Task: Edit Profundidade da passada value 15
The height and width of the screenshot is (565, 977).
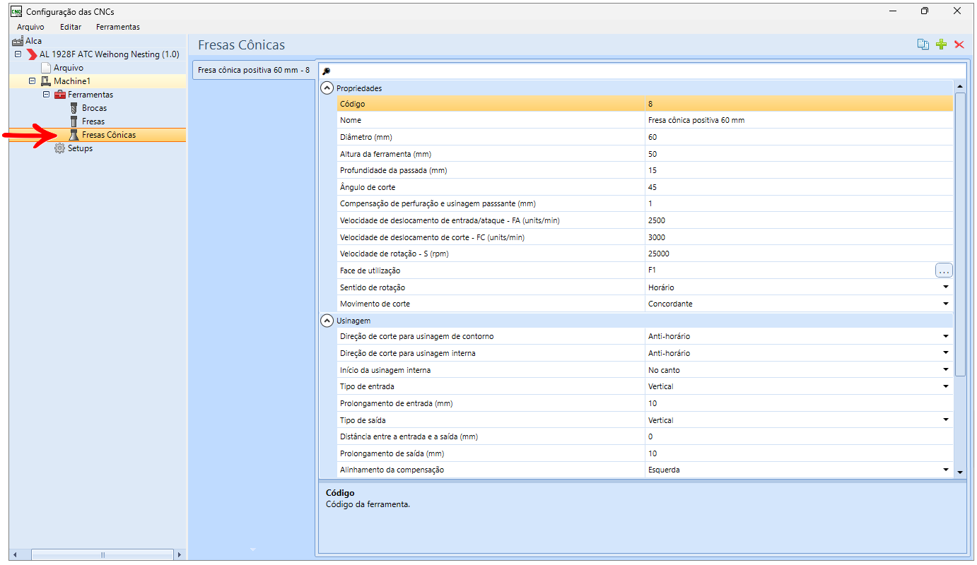Action: pos(799,170)
